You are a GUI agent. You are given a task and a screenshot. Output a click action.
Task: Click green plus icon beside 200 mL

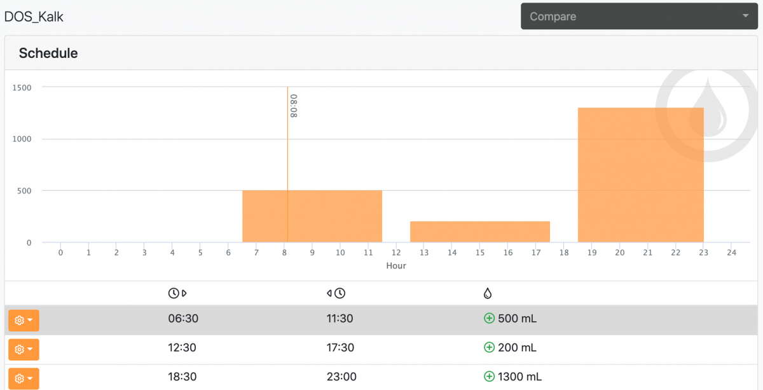click(x=489, y=347)
